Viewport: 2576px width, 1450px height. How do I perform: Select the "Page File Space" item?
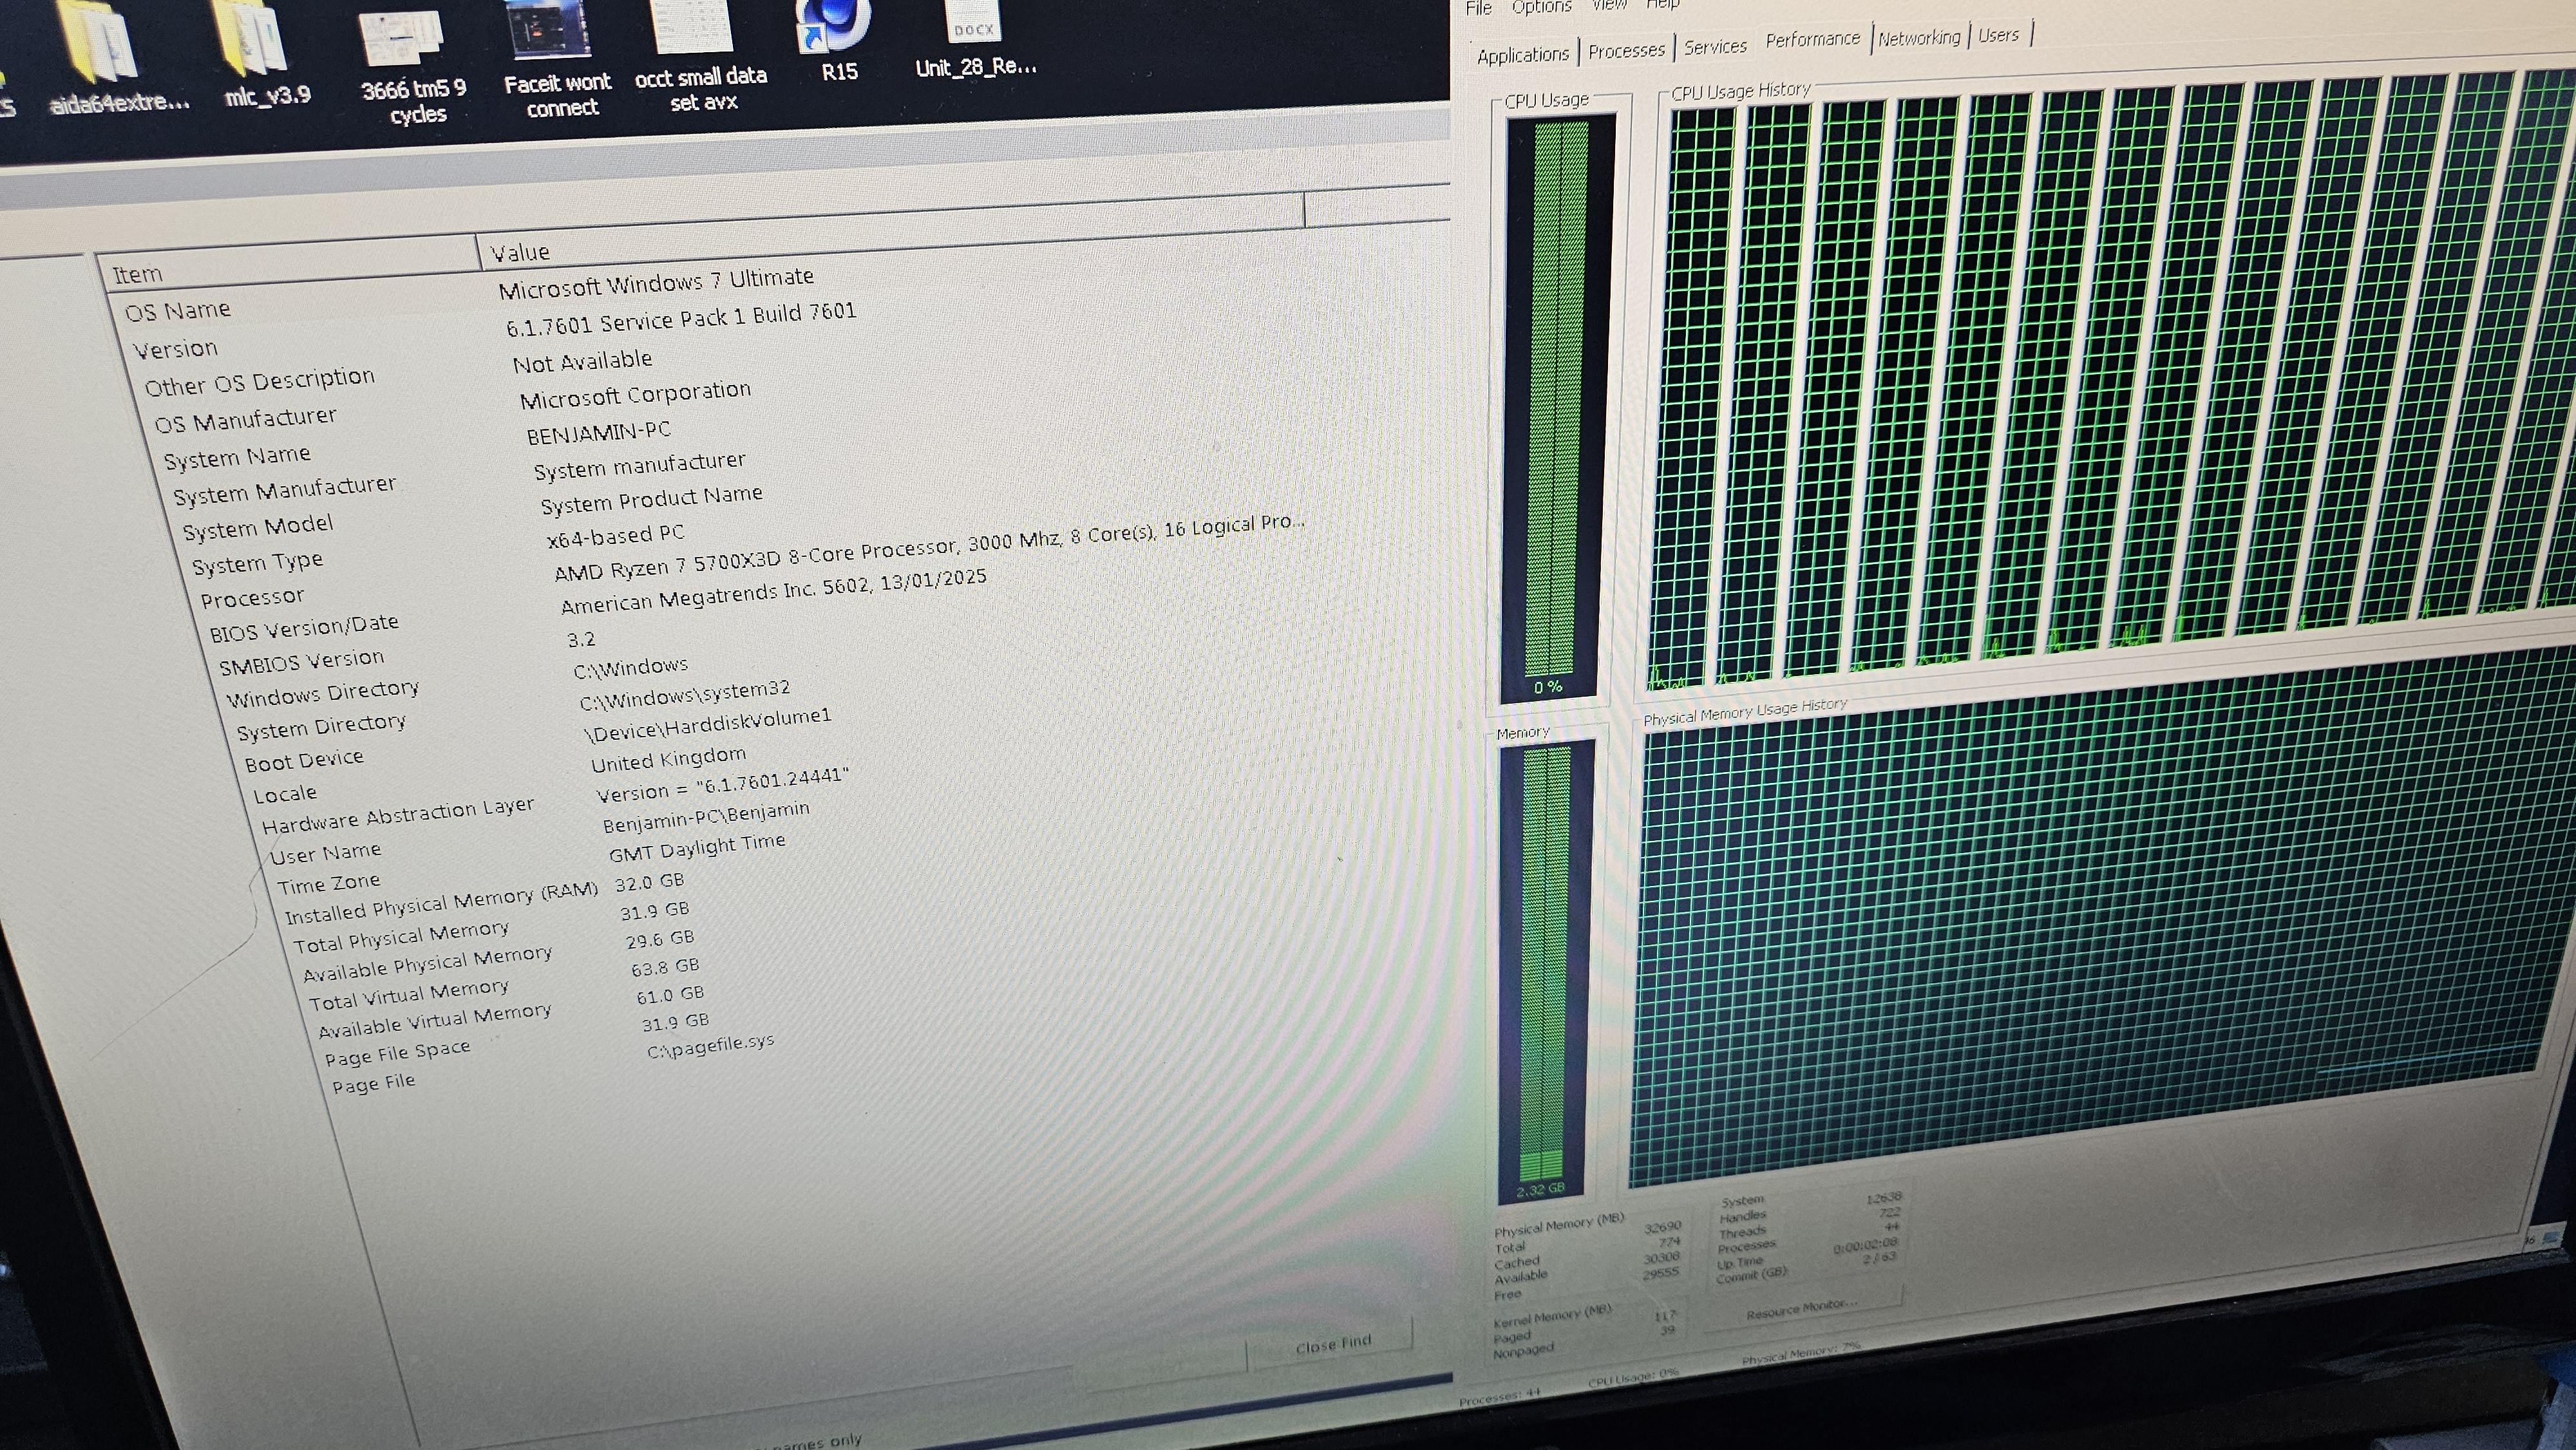point(397,1053)
